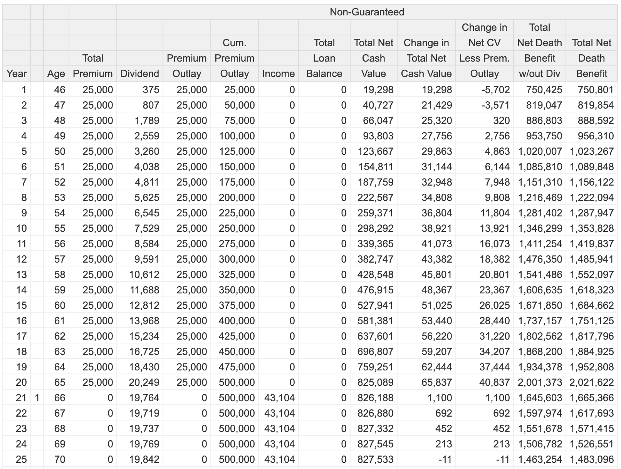Click death benefit 2,021,622
This screenshot has width=621, height=469.
pyautogui.click(x=592, y=382)
